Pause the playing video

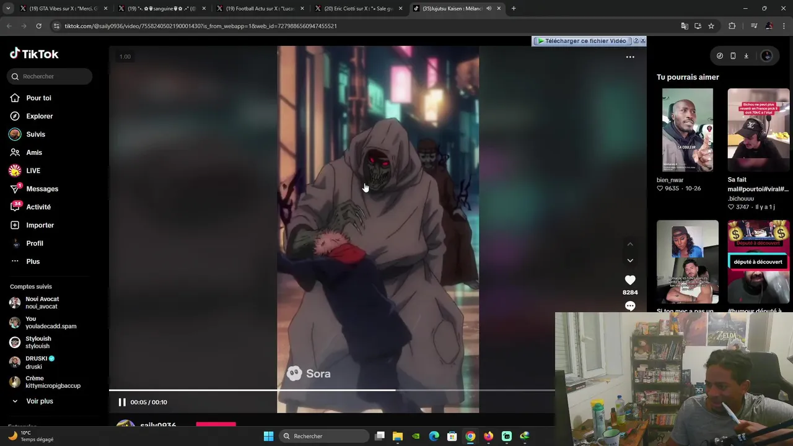coord(122,402)
